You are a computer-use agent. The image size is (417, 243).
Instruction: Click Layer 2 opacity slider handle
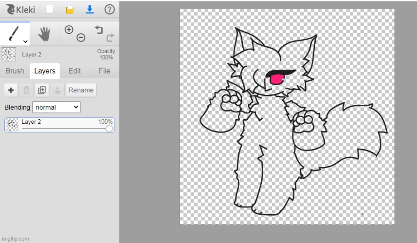[109, 129]
